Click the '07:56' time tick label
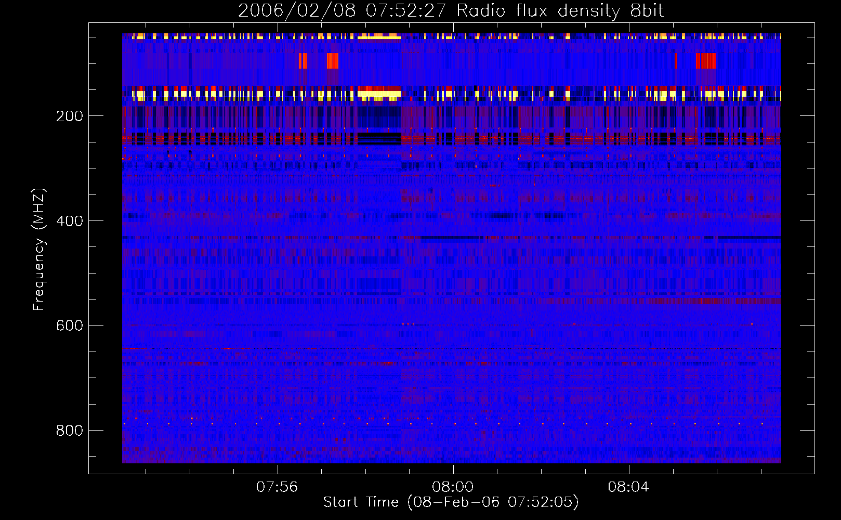 277,487
